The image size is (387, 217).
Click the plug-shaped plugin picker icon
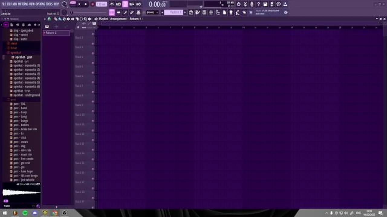pos(231,12)
